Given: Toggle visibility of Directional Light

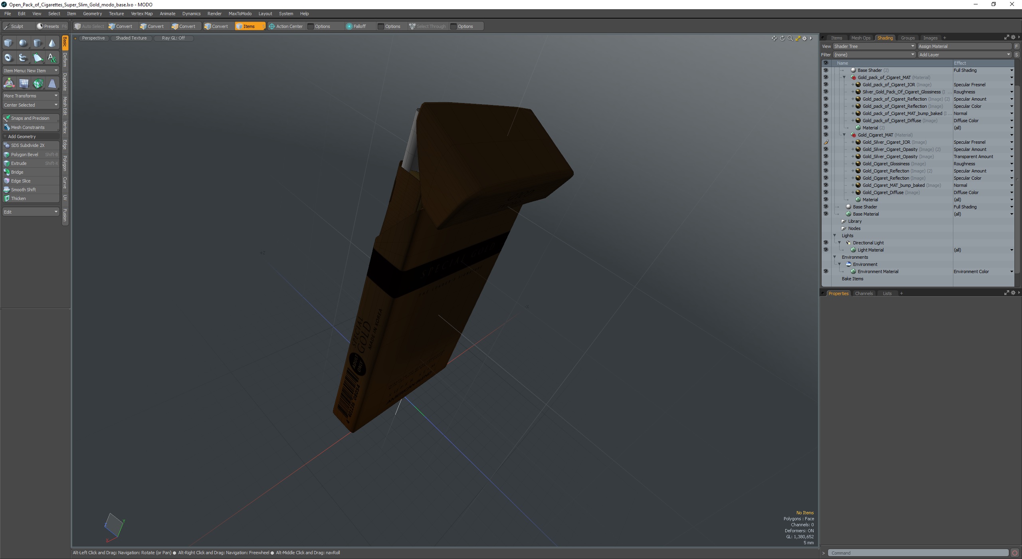Looking at the screenshot, I should [826, 243].
